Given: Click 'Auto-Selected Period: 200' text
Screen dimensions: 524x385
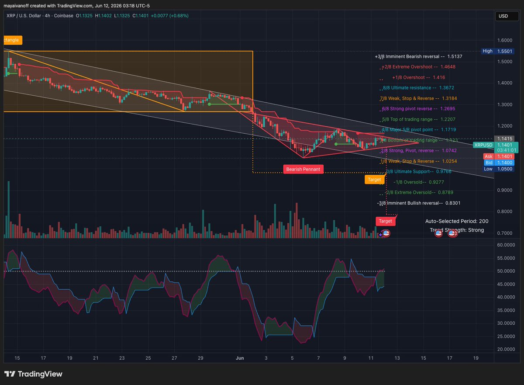Looking at the screenshot, I should click(x=457, y=221).
